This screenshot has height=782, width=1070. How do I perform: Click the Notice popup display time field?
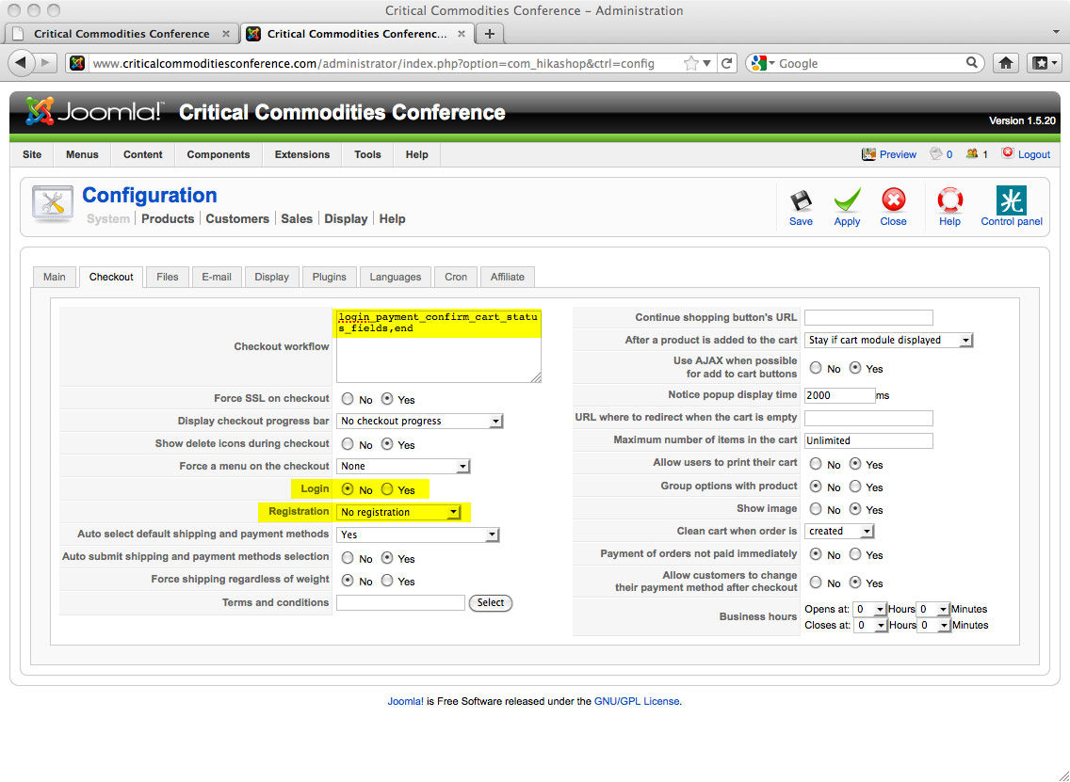point(839,395)
